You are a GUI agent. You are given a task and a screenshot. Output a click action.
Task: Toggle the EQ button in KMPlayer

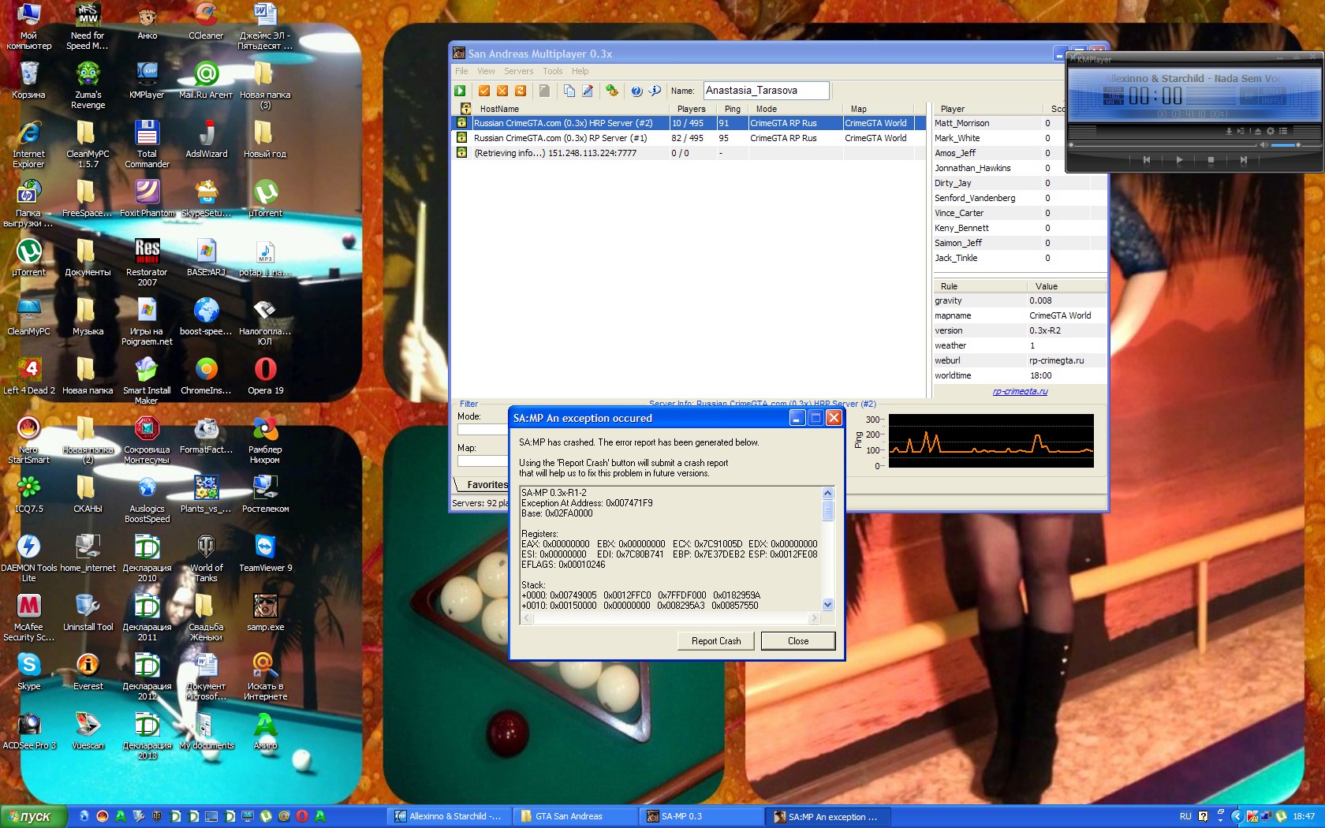click(x=1248, y=95)
